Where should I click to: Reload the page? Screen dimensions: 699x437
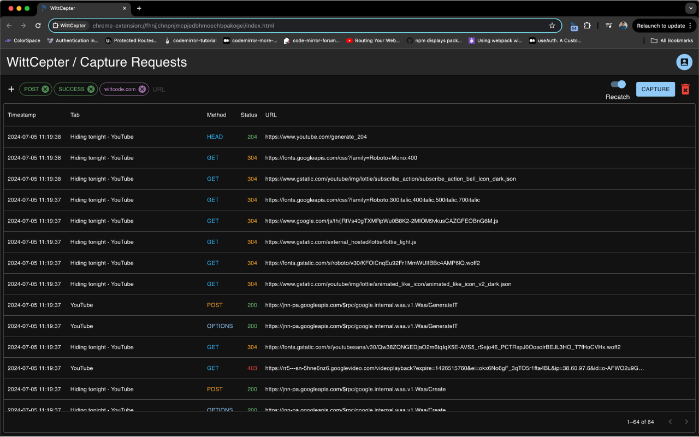point(38,26)
